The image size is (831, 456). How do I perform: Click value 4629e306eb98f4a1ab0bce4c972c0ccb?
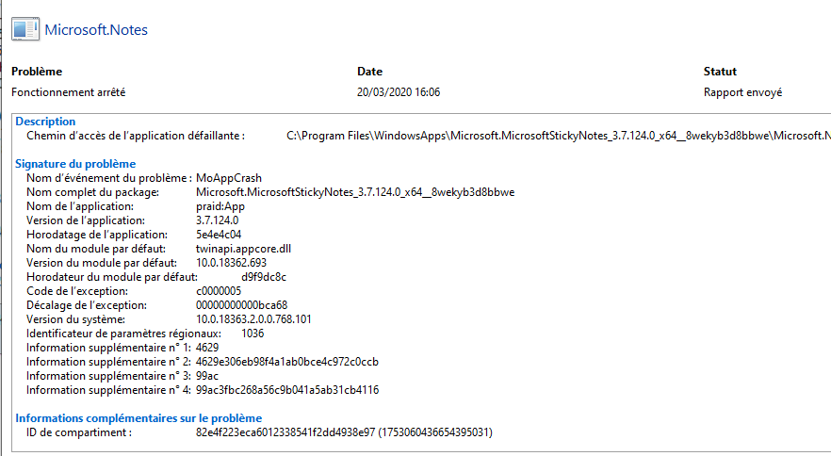(x=287, y=362)
